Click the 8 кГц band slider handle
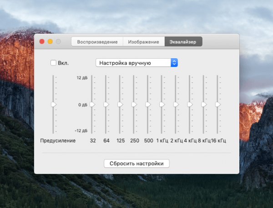Image resolution: width=273 pixels, height=208 pixels. pos(204,104)
